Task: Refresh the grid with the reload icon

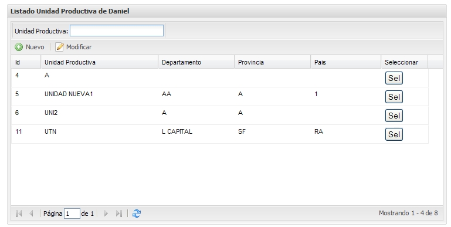Action: click(136, 213)
